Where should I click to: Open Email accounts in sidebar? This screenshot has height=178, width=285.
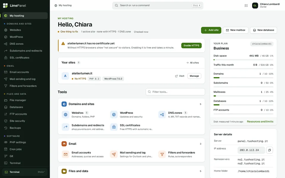click(x=25, y=72)
